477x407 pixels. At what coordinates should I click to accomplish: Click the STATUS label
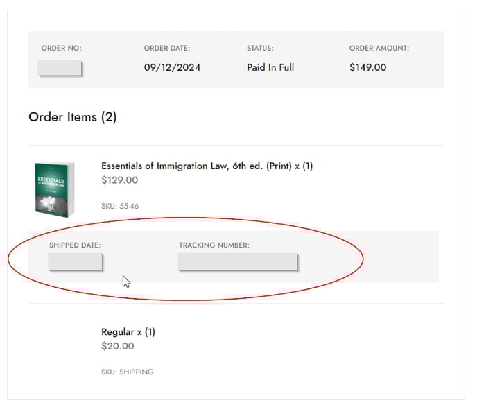point(260,49)
